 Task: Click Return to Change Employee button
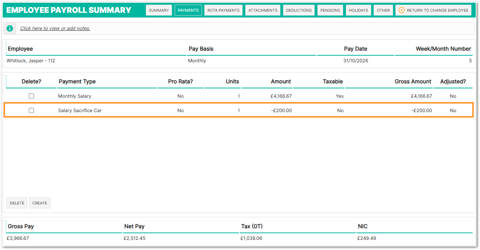click(434, 10)
